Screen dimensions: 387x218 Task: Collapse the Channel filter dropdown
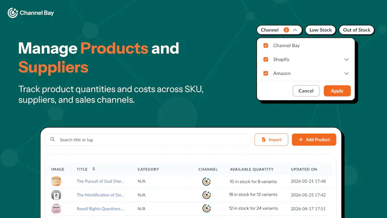(x=295, y=30)
